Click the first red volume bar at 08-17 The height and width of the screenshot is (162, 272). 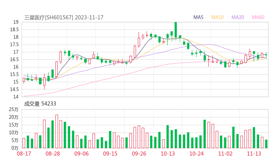[24, 143]
